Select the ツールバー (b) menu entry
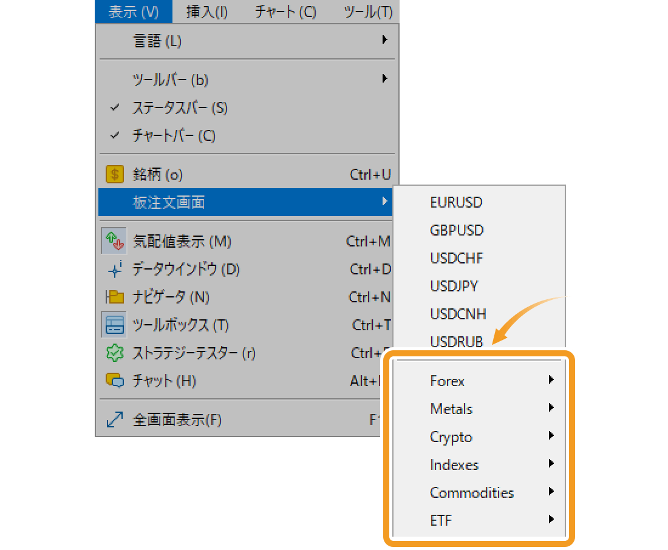This screenshot has height=550, width=668. click(247, 80)
